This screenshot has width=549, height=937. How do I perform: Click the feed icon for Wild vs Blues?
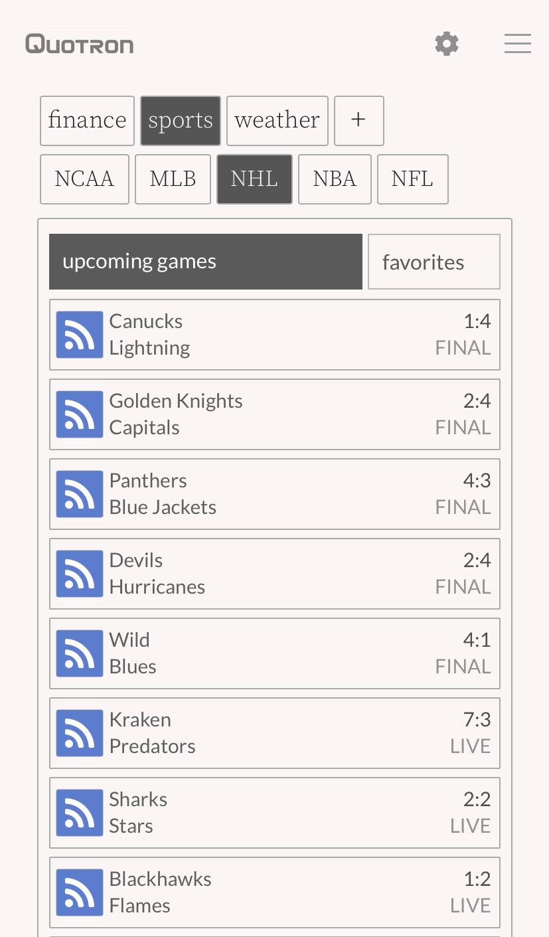click(x=80, y=653)
